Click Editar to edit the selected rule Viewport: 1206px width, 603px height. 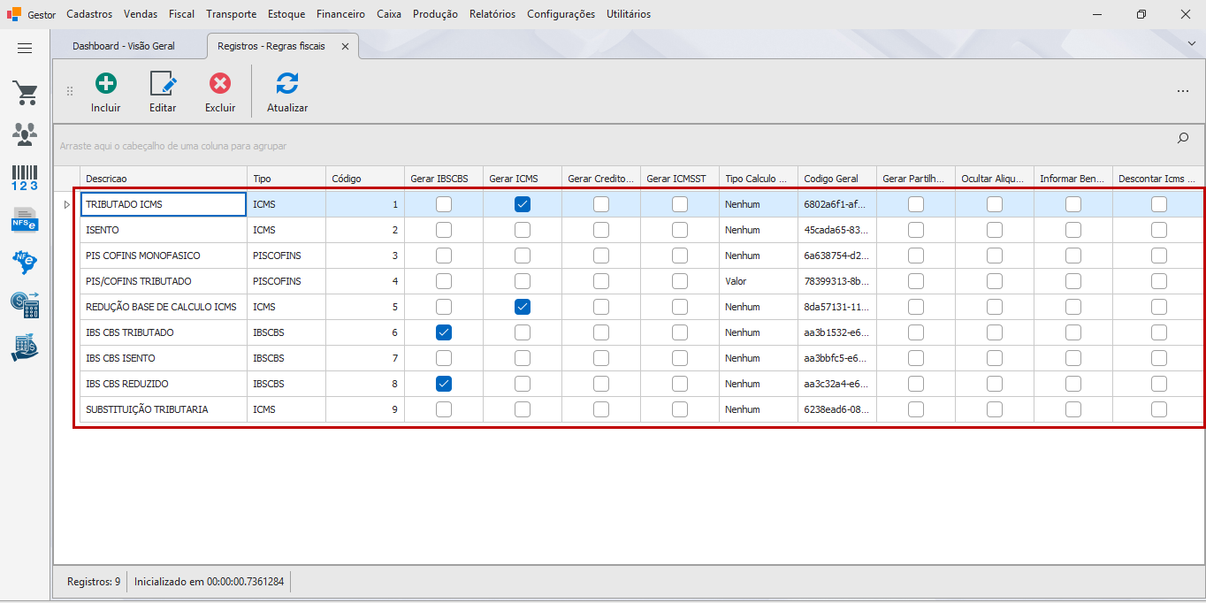[163, 93]
